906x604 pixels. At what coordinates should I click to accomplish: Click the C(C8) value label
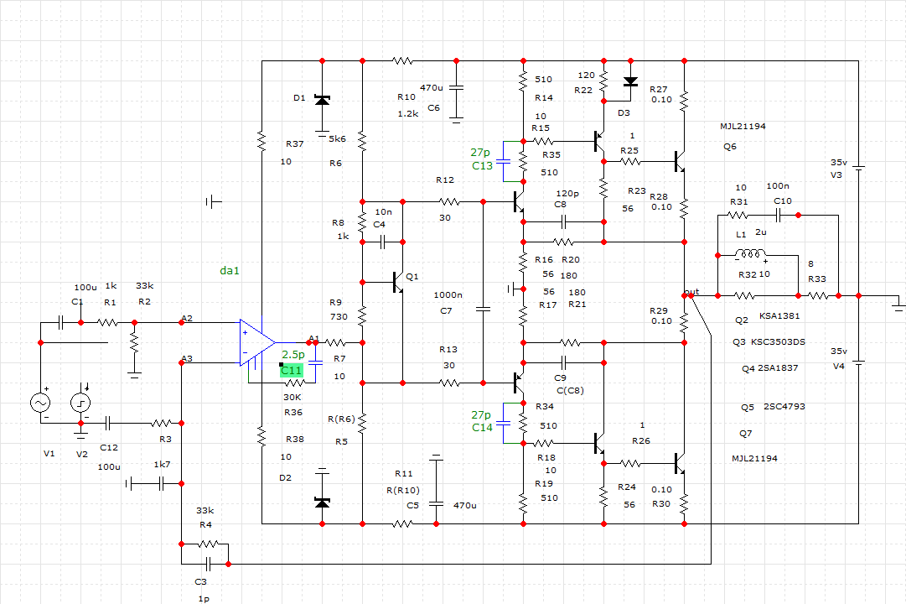click(570, 391)
